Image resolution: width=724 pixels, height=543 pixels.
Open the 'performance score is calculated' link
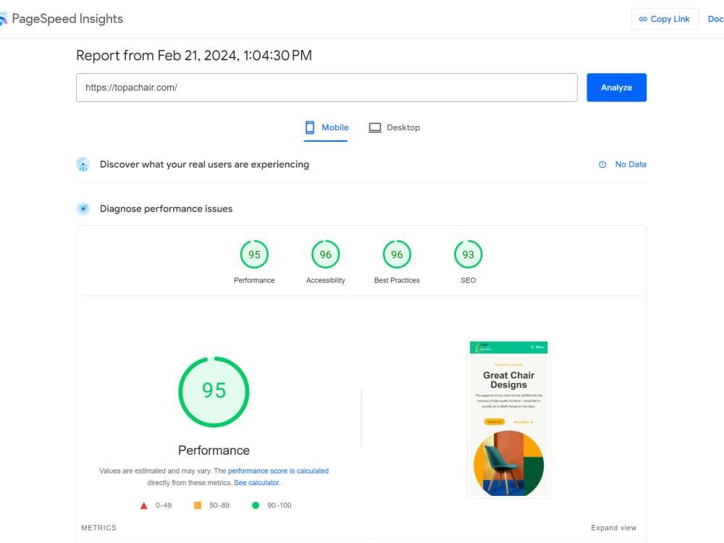click(x=279, y=471)
